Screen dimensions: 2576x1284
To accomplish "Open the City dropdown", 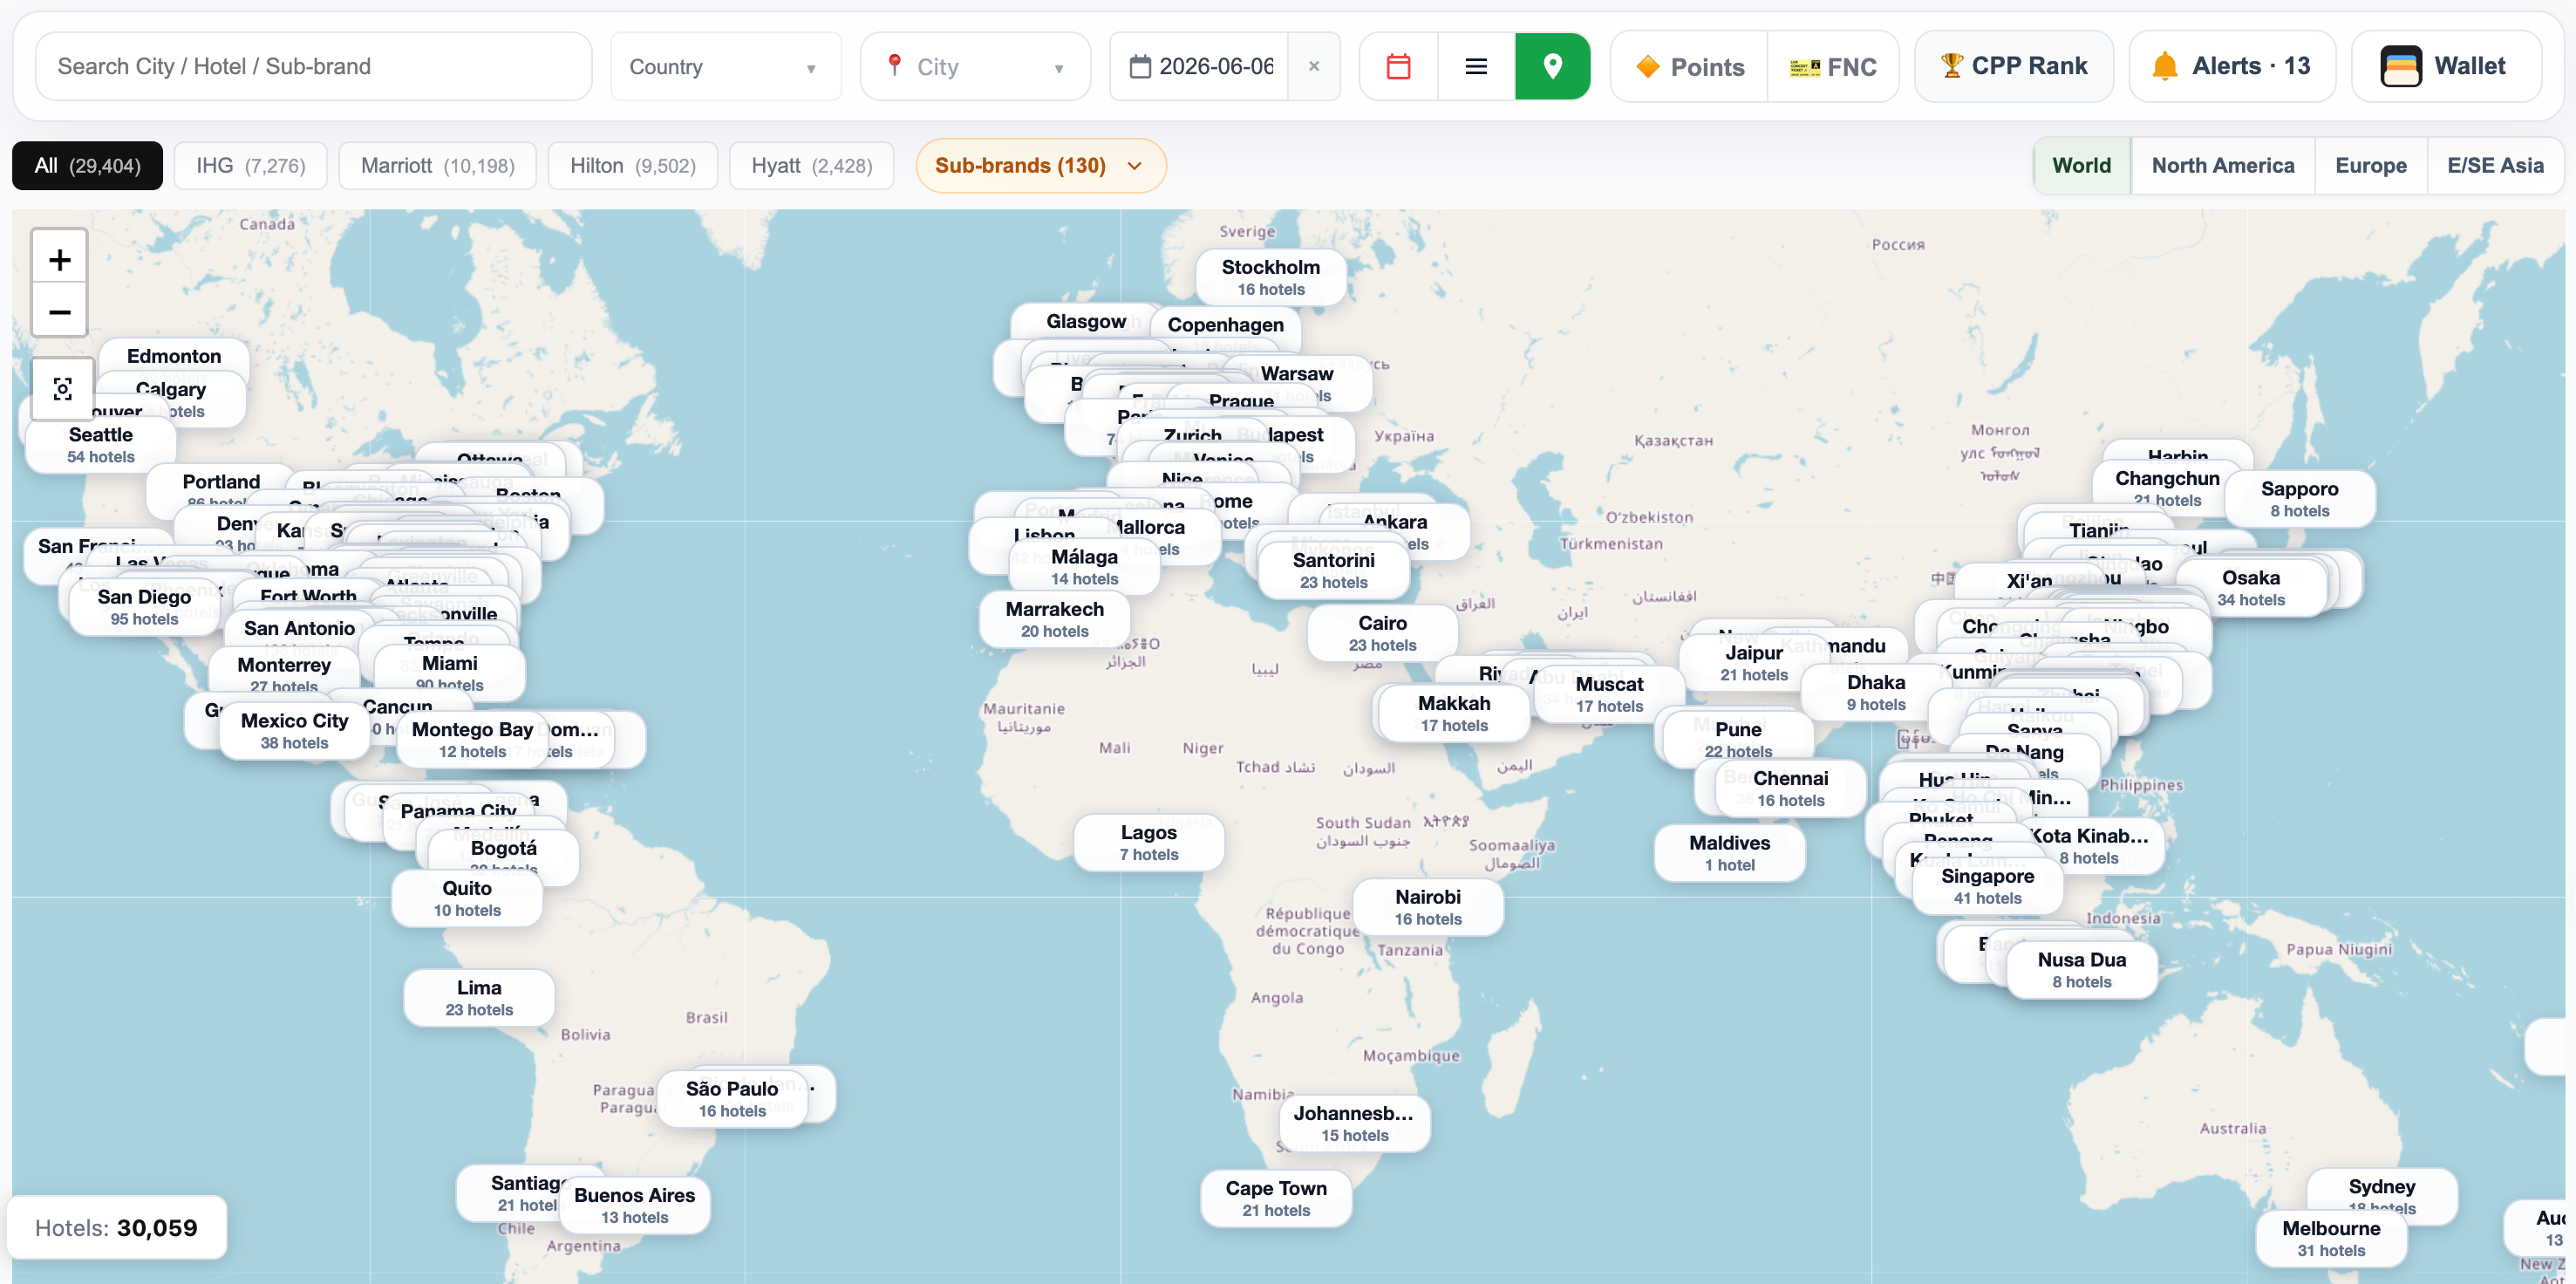I will (x=975, y=66).
